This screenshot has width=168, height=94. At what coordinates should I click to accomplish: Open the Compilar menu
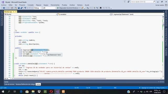tap(30, 5)
